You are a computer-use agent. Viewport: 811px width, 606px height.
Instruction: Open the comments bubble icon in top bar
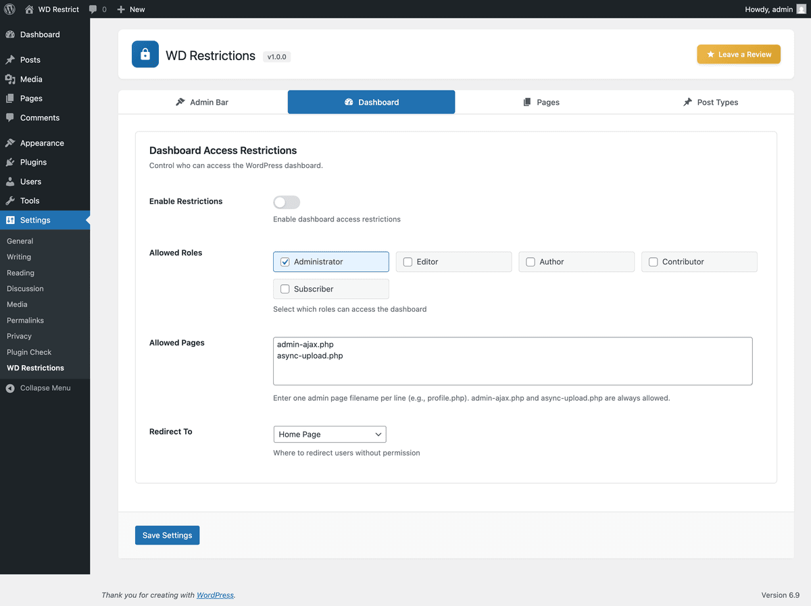click(x=91, y=9)
